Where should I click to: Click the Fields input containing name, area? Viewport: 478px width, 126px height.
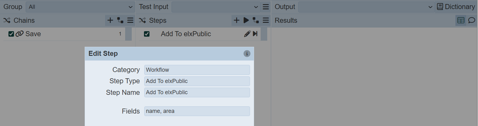click(197, 111)
